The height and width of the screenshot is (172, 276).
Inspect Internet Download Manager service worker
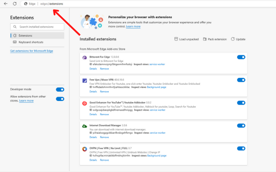tap(157, 133)
